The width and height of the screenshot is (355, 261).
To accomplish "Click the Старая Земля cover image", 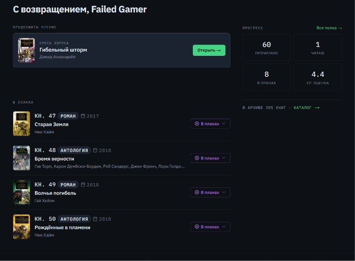I will [x=21, y=124].
